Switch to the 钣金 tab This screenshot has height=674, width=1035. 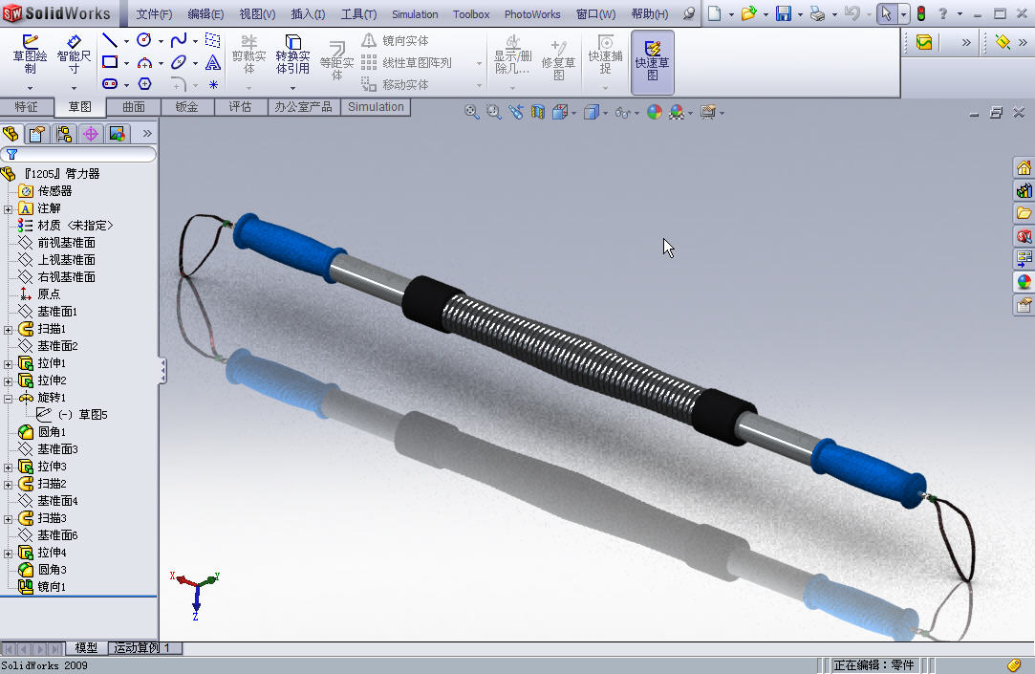pos(186,107)
